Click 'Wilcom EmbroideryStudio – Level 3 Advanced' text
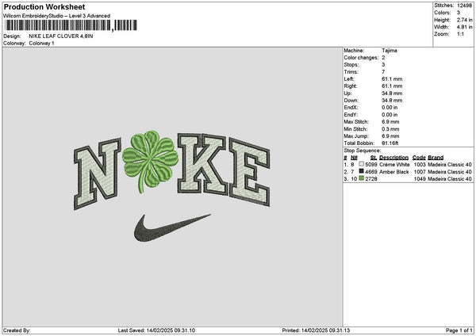The image size is (476, 336). [57, 16]
